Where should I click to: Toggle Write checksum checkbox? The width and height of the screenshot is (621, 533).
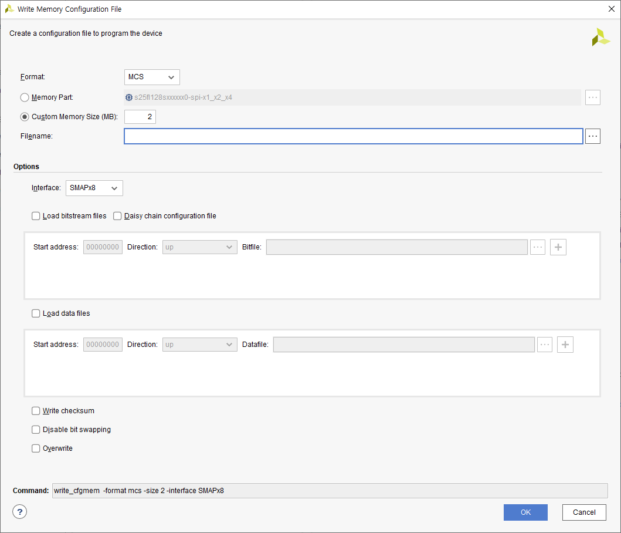(36, 411)
